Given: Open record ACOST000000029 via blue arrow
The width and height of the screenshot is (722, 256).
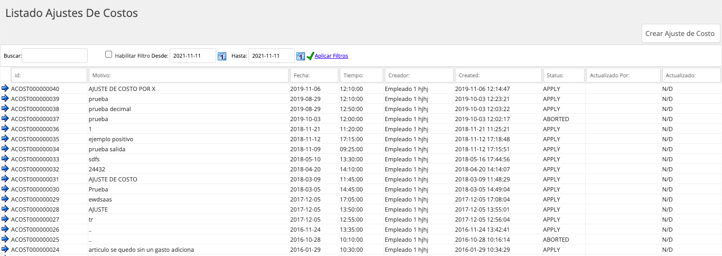Looking at the screenshot, I should [5, 199].
